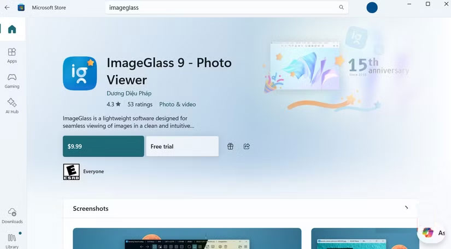Open the Apps sidebar section
451x249 pixels.
(12, 55)
